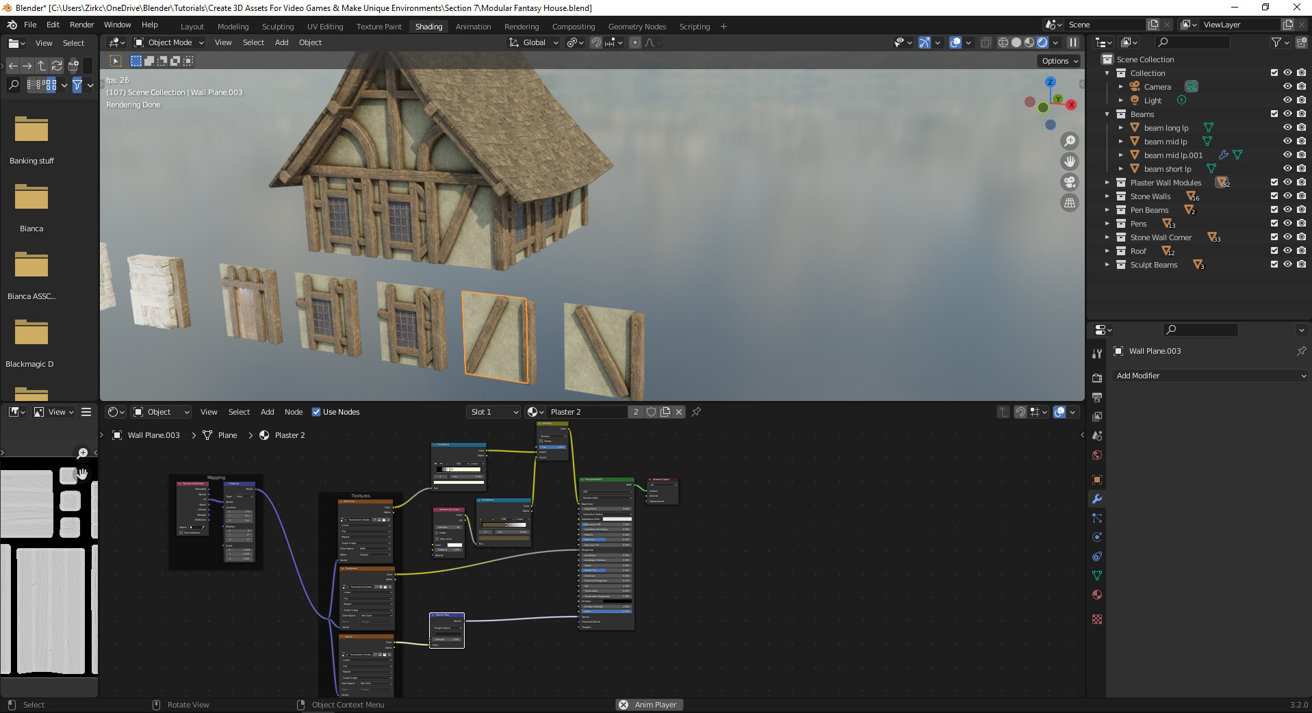The height and width of the screenshot is (713, 1312).
Task: Click the pan hand viewport gizmo
Action: click(1069, 161)
